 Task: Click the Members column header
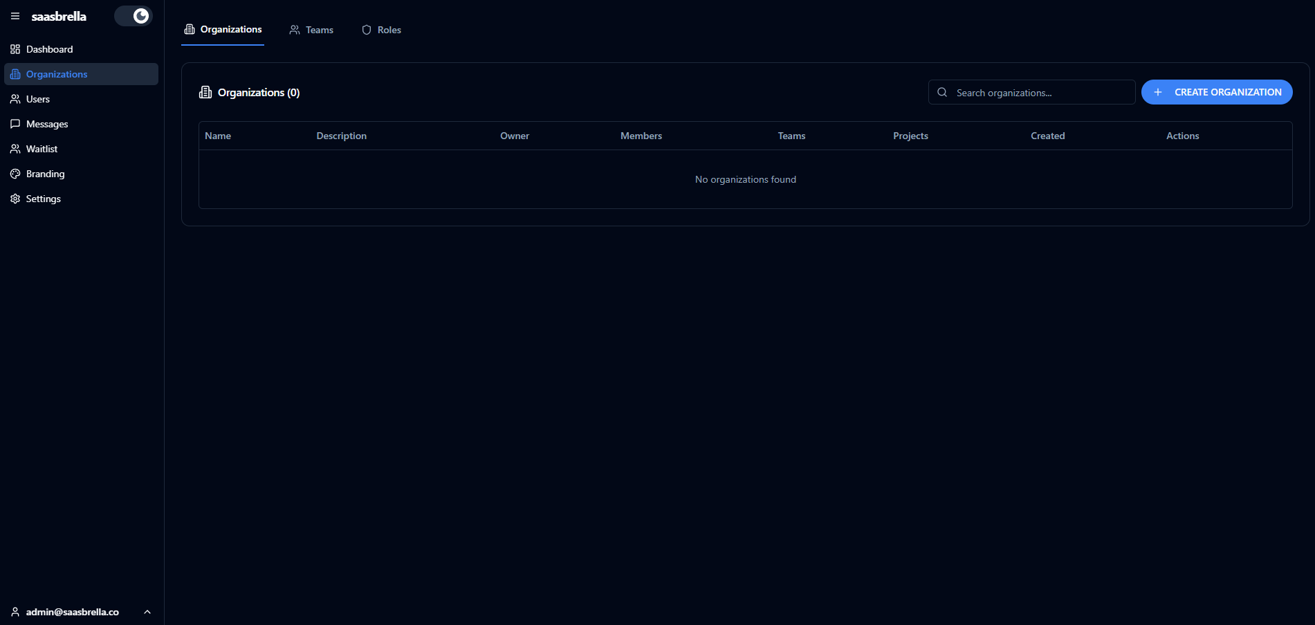(x=641, y=136)
